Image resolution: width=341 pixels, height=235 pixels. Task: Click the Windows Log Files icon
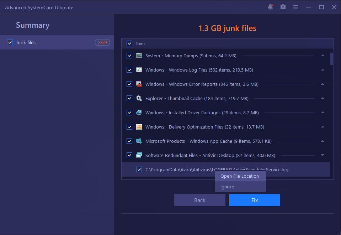pyautogui.click(x=139, y=70)
